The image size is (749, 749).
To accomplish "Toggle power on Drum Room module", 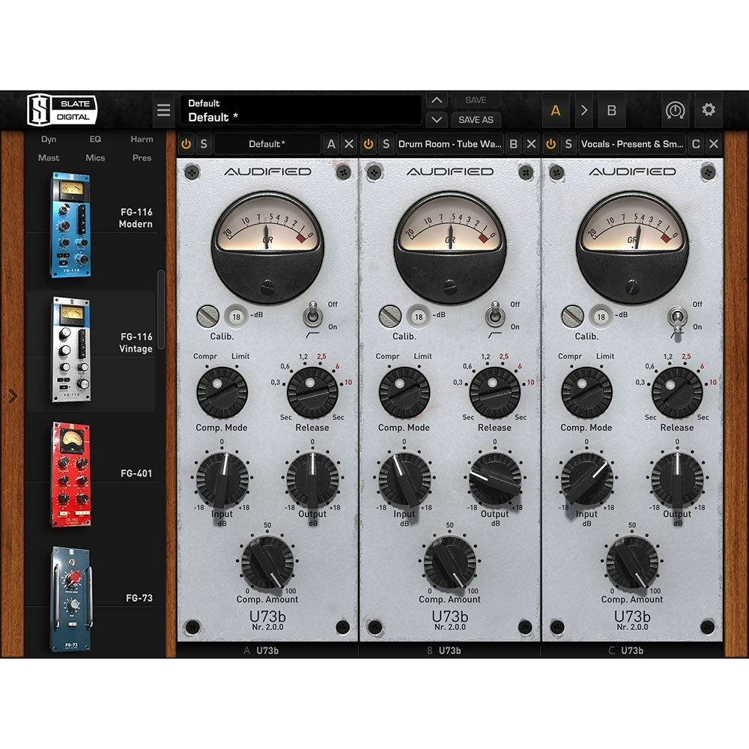I will click(369, 144).
